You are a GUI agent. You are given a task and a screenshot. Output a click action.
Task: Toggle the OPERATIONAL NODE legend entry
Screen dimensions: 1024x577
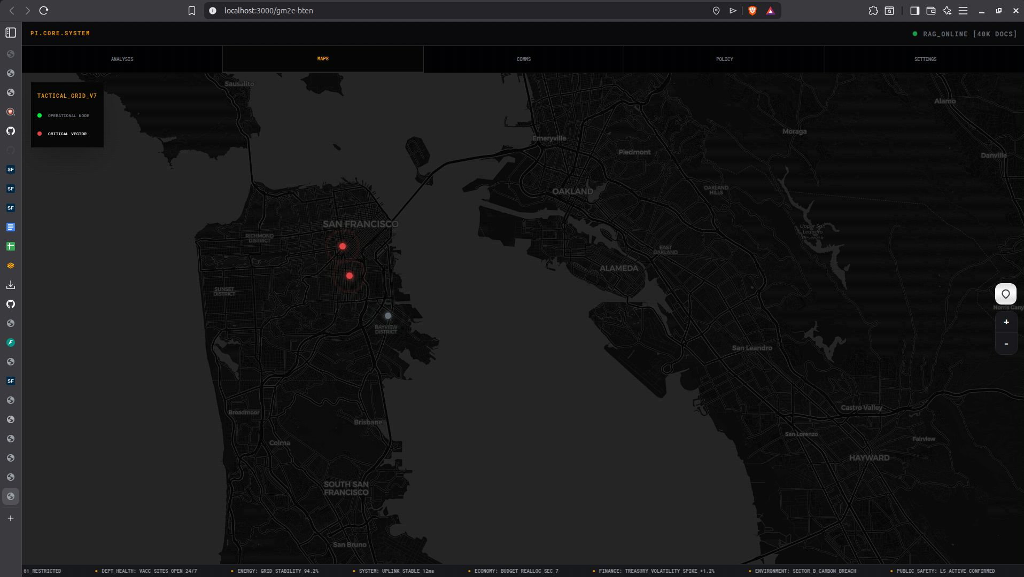tap(67, 115)
